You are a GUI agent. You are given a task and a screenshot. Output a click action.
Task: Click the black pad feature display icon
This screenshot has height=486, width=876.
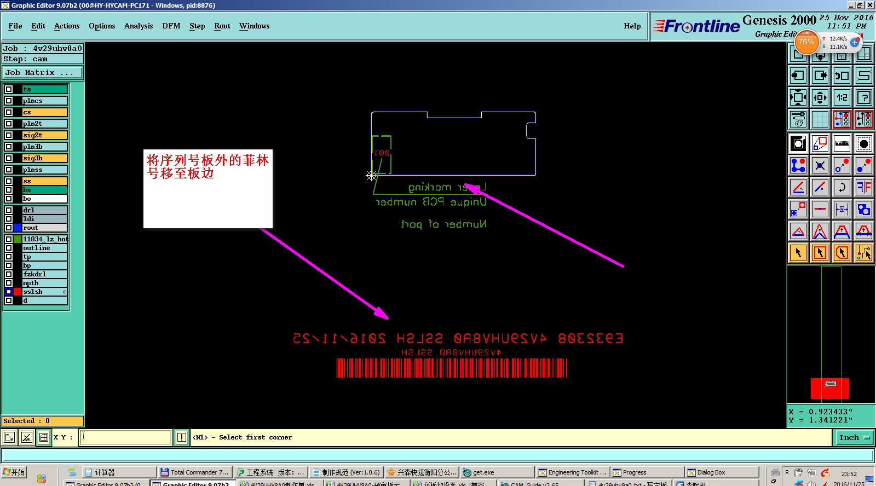coord(798,143)
